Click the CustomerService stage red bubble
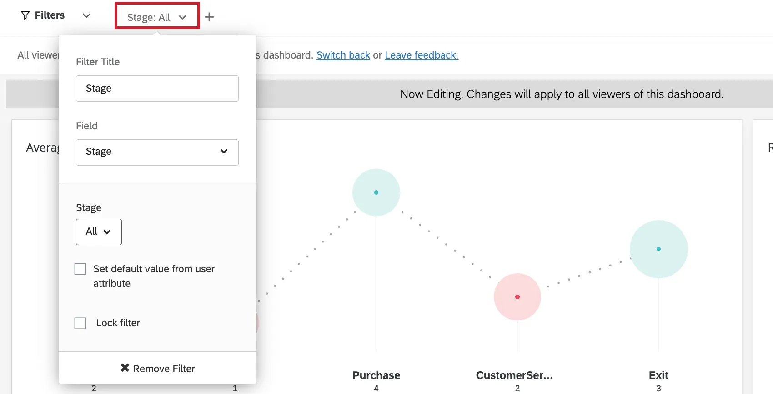Viewport: 773px width, 394px height. 517,297
